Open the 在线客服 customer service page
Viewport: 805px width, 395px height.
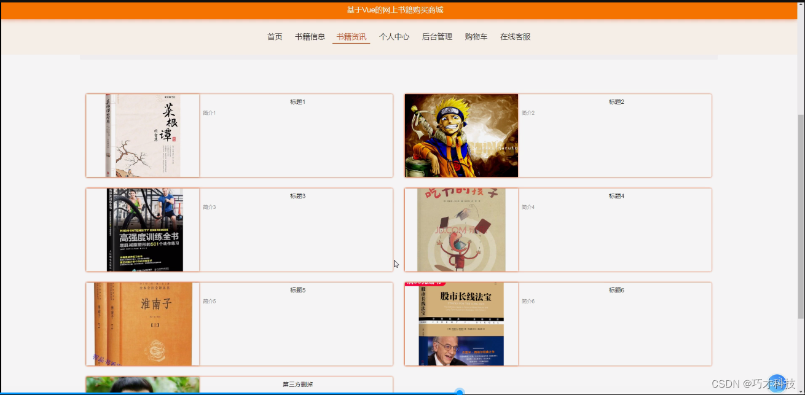coord(515,37)
